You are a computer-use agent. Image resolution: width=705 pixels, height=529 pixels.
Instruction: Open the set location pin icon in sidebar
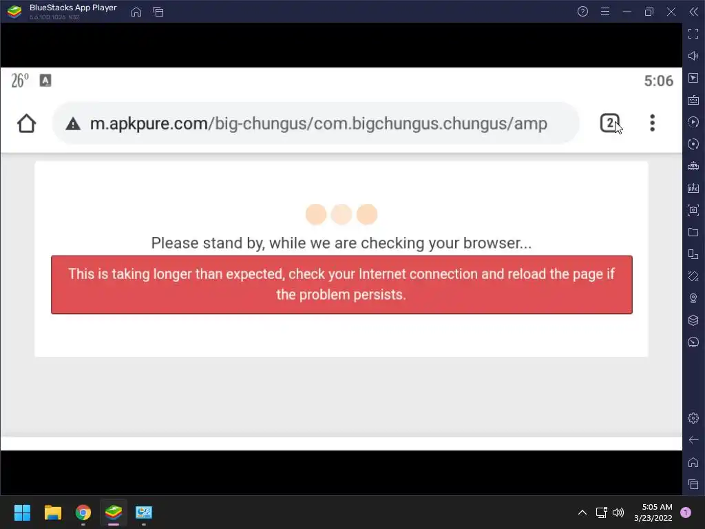click(x=693, y=298)
